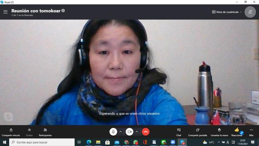The image size is (259, 146).
Task: Mute the microphone
Action: point(113,132)
